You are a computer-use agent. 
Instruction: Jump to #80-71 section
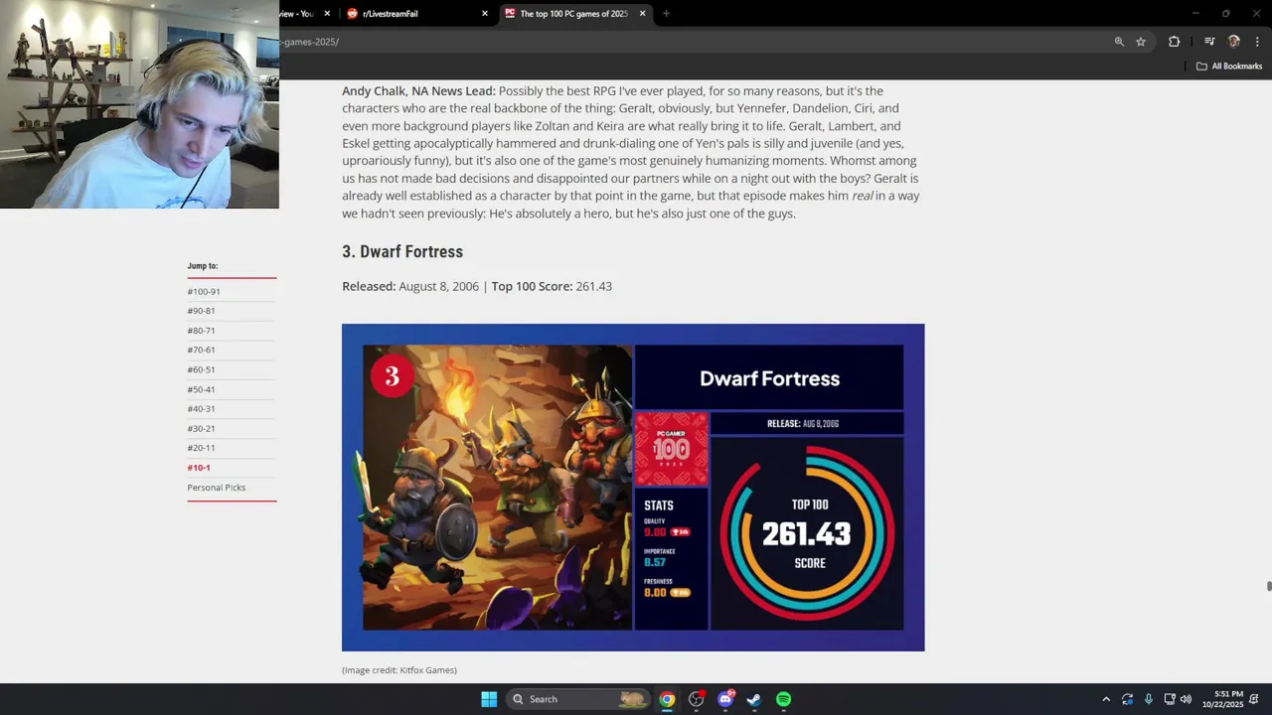click(x=201, y=330)
